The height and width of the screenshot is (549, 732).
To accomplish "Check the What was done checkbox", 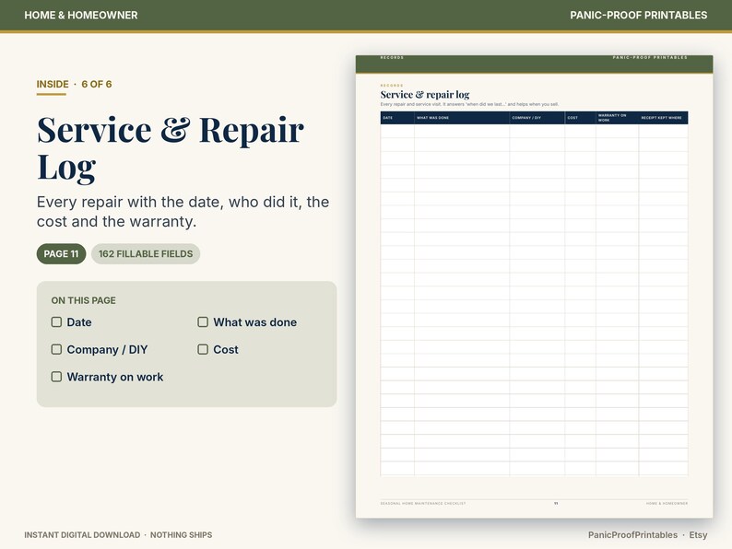I will (203, 322).
